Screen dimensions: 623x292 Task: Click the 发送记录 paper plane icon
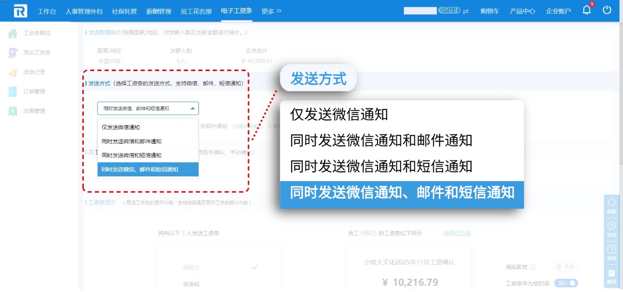(x=13, y=72)
